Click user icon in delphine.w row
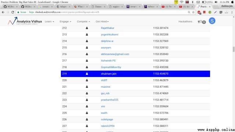 [x=87, y=41]
